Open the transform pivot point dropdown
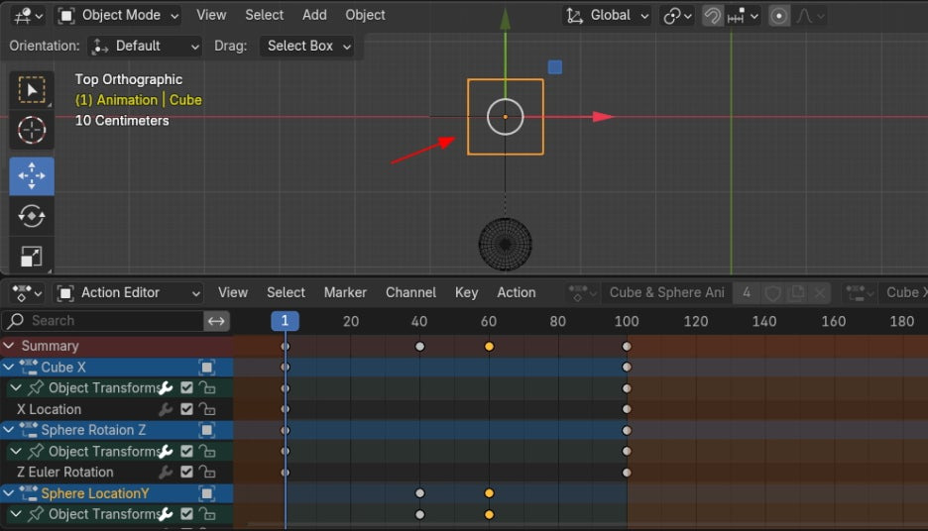 pyautogui.click(x=677, y=16)
